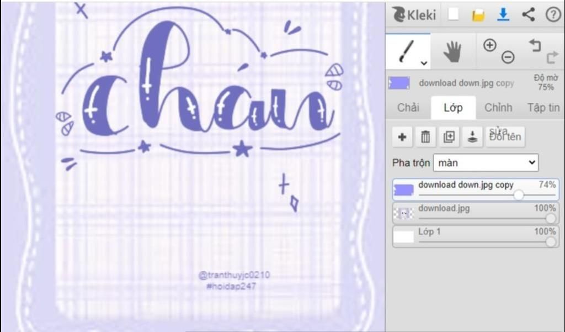Zoom in with the plus magnifier
The image size is (565, 332).
point(490,45)
